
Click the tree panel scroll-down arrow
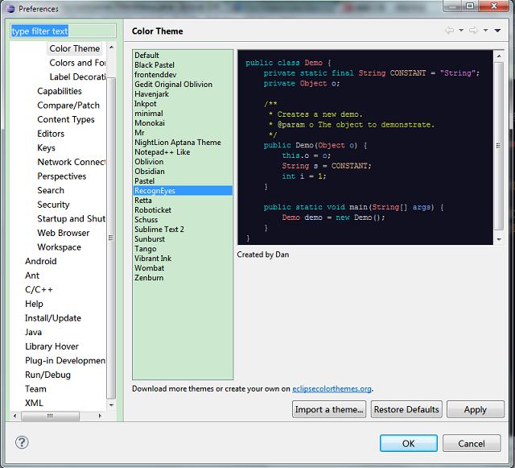pos(111,405)
